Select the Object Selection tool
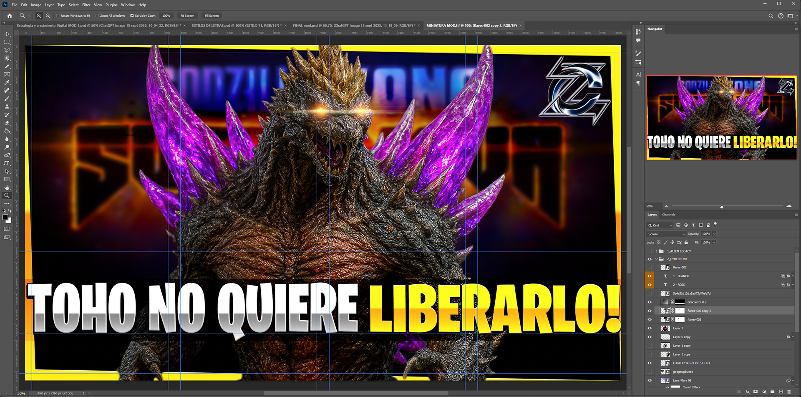Image resolution: width=801 pixels, height=397 pixels. (x=7, y=58)
